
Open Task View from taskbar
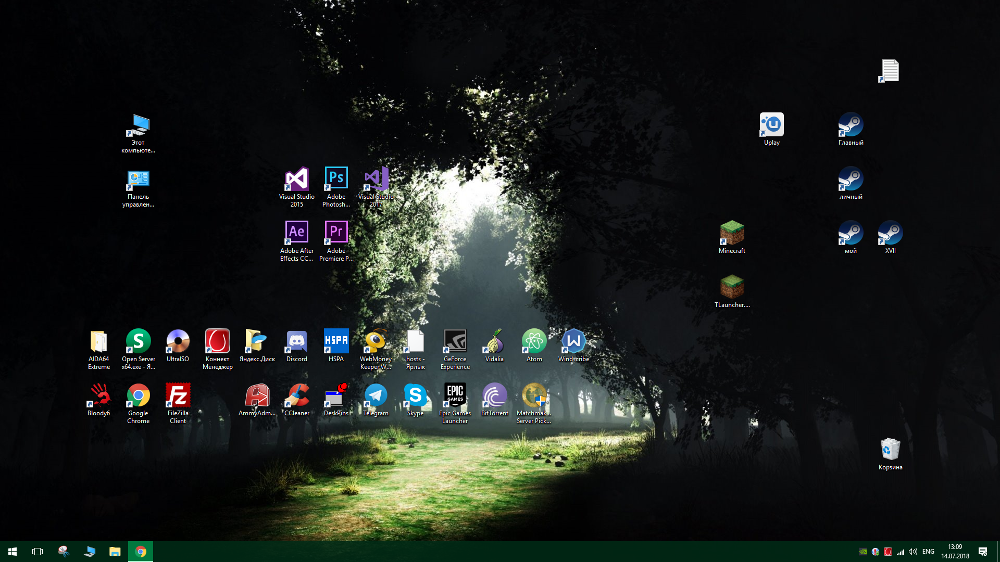click(37, 552)
